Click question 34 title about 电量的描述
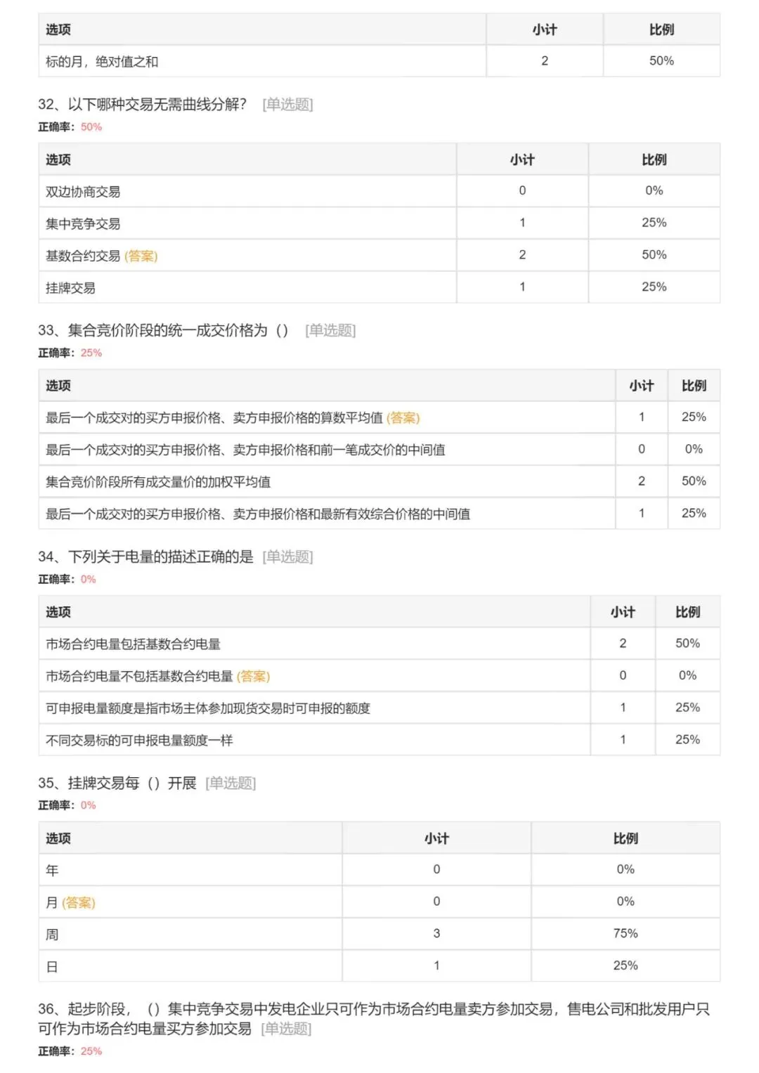The height and width of the screenshot is (1073, 759). click(146, 557)
